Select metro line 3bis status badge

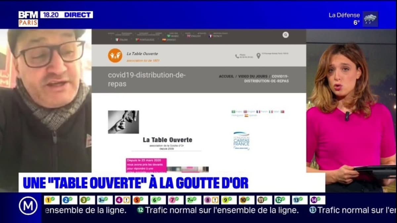pyautogui.click(x=105, y=200)
